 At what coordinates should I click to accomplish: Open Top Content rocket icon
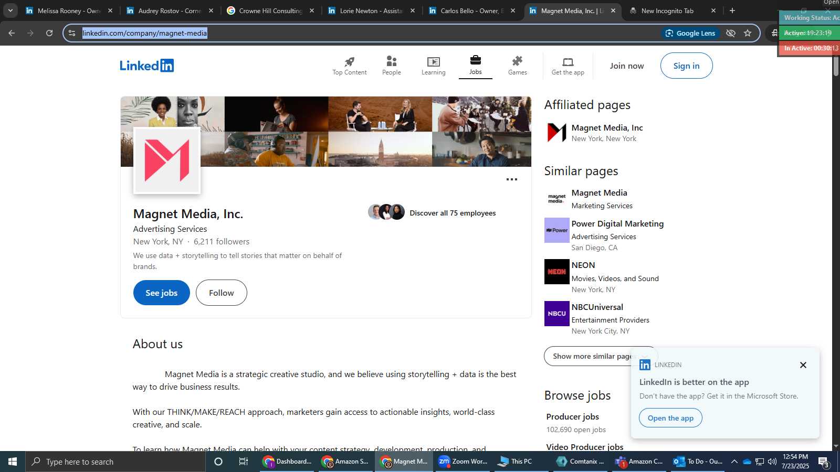[349, 66]
